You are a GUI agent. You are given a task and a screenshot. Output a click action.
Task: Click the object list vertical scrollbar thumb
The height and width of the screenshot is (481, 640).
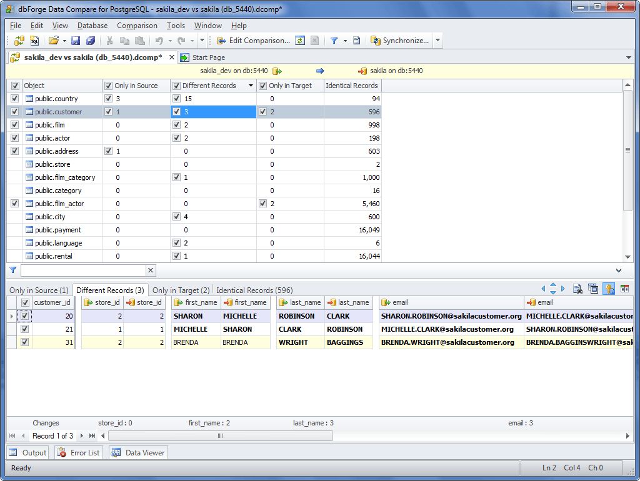click(x=627, y=151)
